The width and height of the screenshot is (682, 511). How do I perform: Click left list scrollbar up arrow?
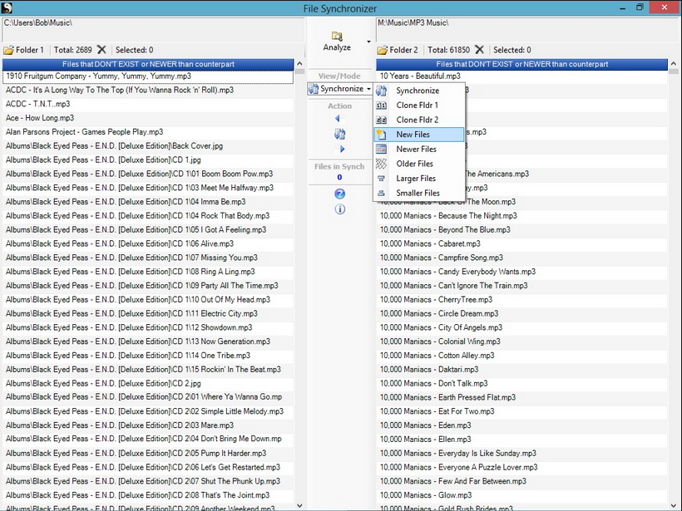click(299, 64)
